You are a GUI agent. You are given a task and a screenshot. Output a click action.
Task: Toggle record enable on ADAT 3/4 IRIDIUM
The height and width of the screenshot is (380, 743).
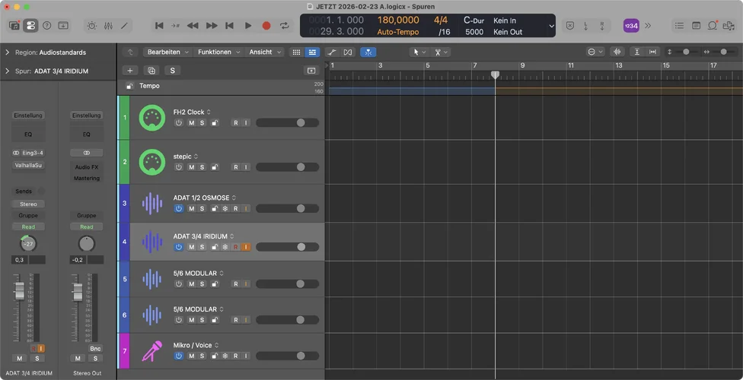(236, 247)
